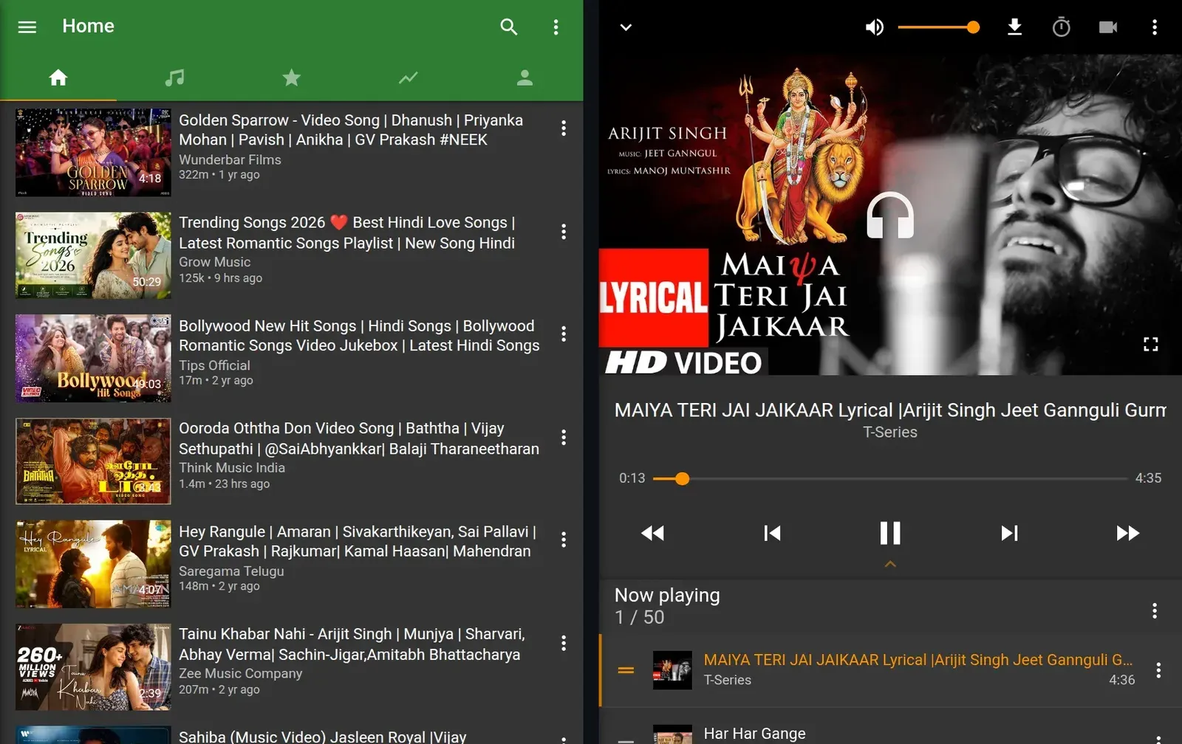Skip to the next track
1182x744 pixels.
(x=1009, y=533)
